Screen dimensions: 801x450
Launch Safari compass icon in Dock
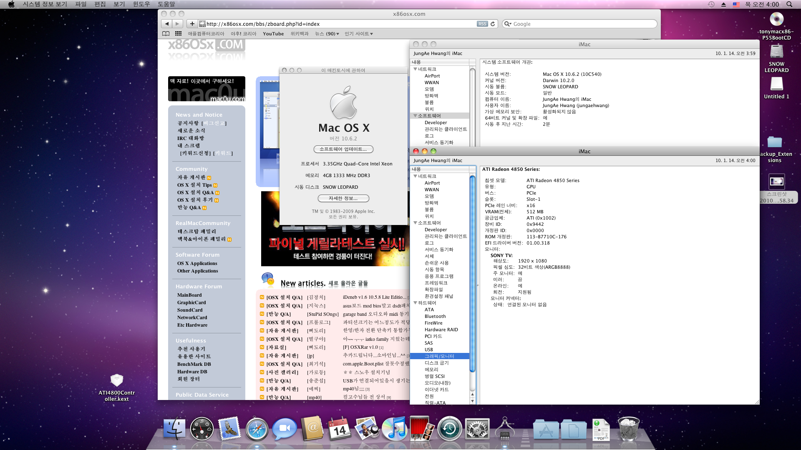(257, 428)
